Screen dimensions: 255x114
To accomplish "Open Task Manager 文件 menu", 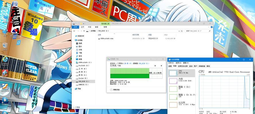I will point(171,63).
